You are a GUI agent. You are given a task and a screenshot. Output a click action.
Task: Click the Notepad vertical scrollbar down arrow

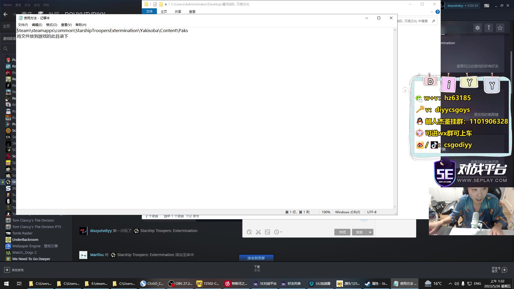point(395,207)
